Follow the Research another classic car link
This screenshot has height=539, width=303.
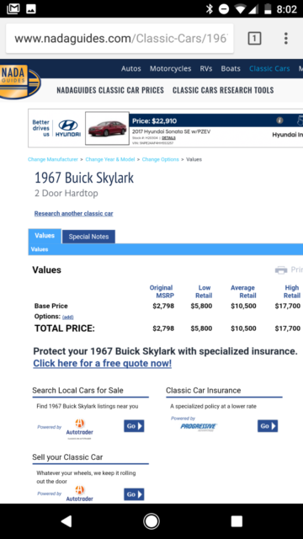(x=73, y=213)
